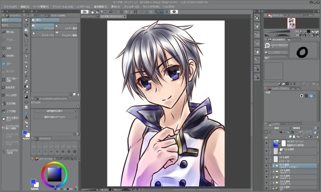Open the ファイル(F) menu
Viewport: 321px width, 192px height.
pyautogui.click(x=10, y=7)
